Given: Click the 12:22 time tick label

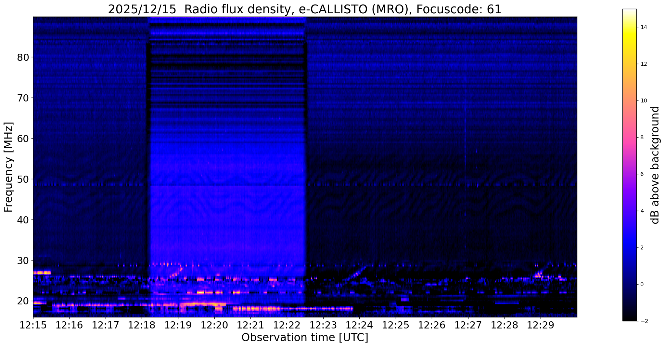Looking at the screenshot, I should tap(287, 325).
